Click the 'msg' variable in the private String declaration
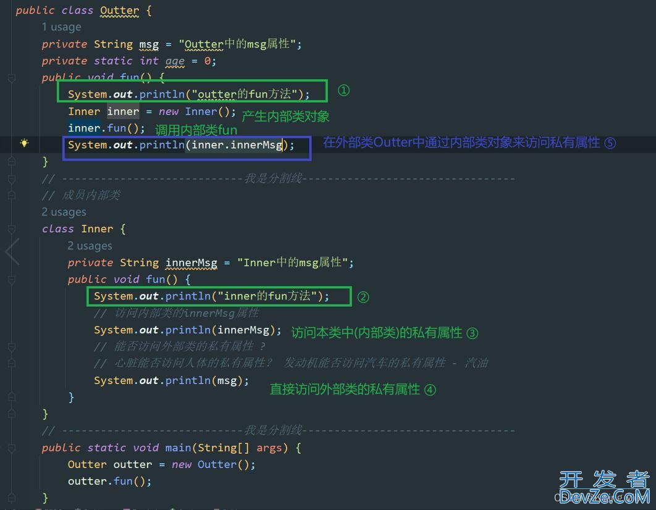 point(149,44)
